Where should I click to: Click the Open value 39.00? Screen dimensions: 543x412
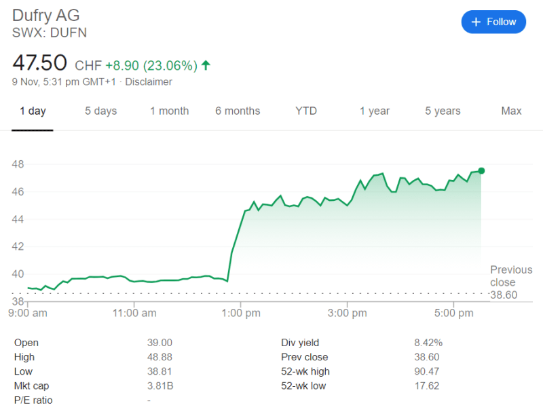click(x=160, y=343)
